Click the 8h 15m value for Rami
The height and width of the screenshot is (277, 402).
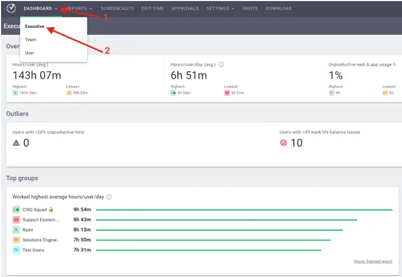82,230
